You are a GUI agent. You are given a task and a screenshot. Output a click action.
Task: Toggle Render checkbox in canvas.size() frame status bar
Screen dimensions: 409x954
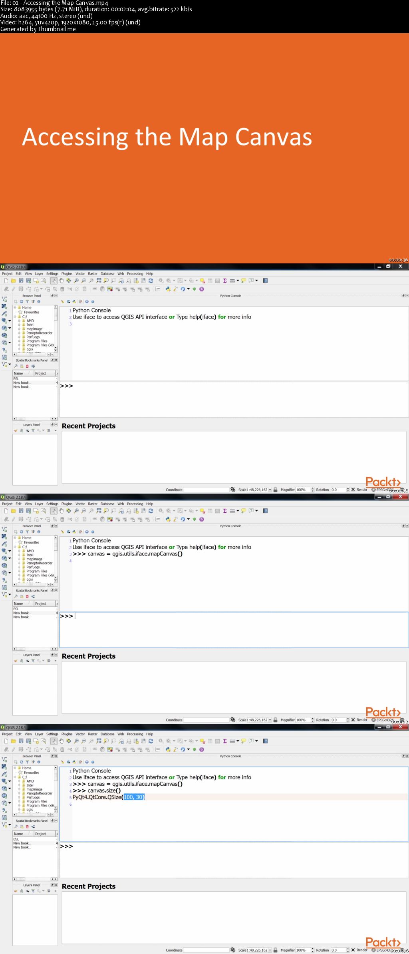353,950
